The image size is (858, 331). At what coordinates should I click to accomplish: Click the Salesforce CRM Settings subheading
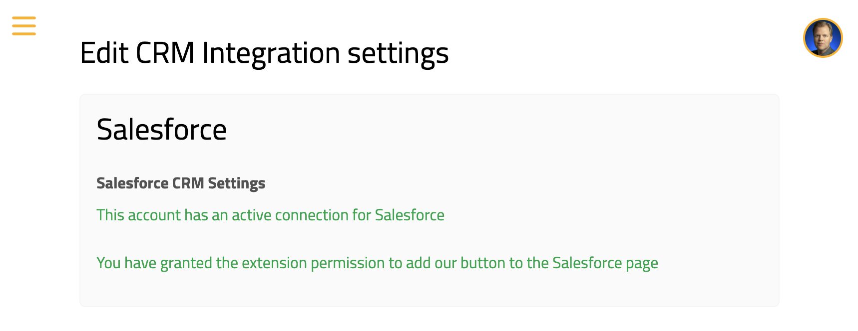(181, 183)
